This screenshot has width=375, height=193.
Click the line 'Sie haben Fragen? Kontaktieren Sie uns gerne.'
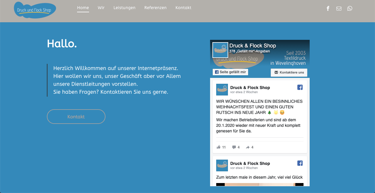point(111,92)
